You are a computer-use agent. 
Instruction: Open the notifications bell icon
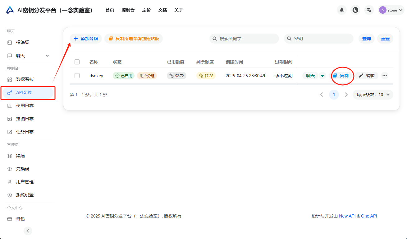(342, 10)
